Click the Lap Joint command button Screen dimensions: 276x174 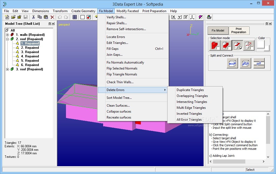point(259,63)
